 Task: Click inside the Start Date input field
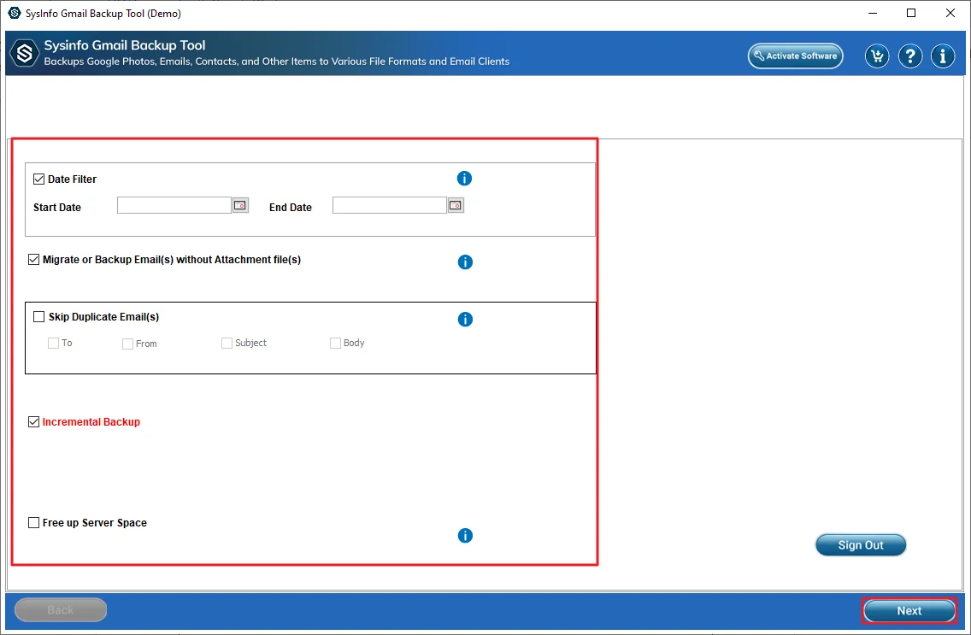click(175, 204)
